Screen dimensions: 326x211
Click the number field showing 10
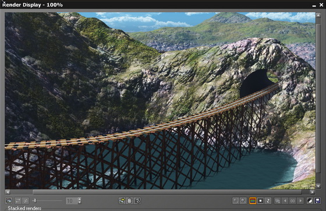72,201
